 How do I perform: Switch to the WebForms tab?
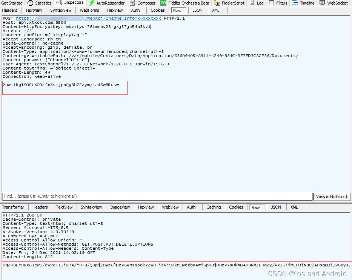tap(89, 10)
